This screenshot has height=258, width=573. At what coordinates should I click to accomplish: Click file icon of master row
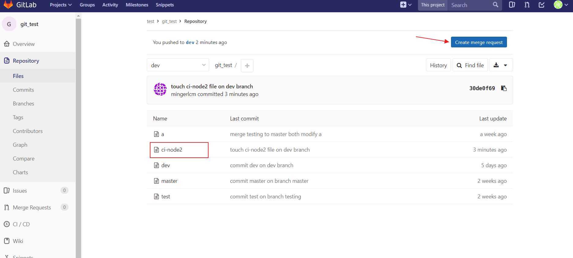pyautogui.click(x=156, y=181)
